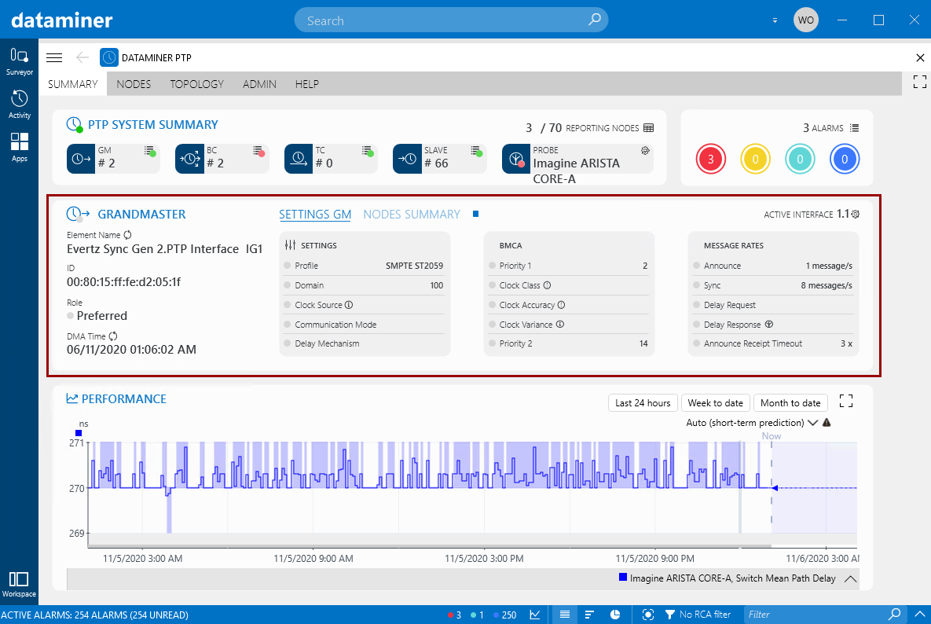931x624 pixels.
Task: Open the alarms list icon
Action: [x=854, y=128]
